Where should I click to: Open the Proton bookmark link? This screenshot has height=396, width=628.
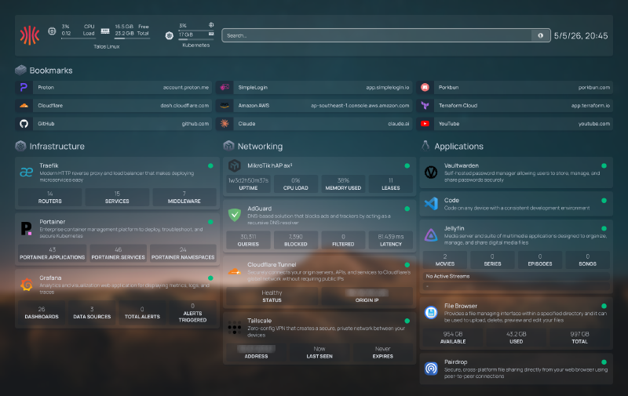pyautogui.click(x=113, y=87)
